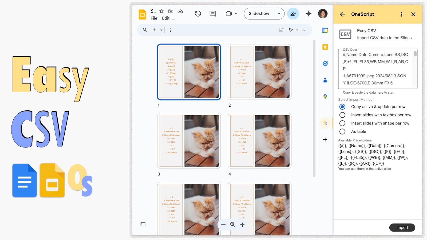
Task: Move presentation to a folder
Action: click(171, 11)
